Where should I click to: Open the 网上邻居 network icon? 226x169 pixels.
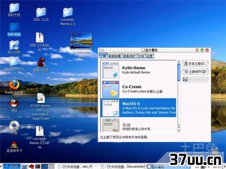click(14, 45)
